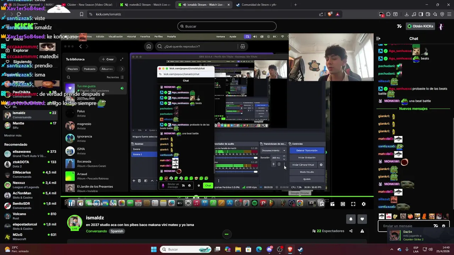Report stream with warning triangle icon
Viewport: 454px width, 255px height.
(x=362, y=231)
